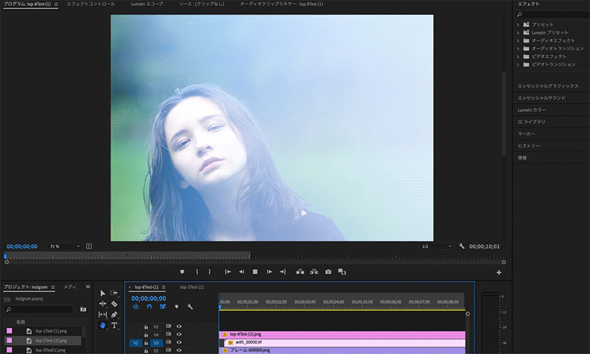
Task: Switch to ソース:(クリップなし) tab
Action: [201, 4]
